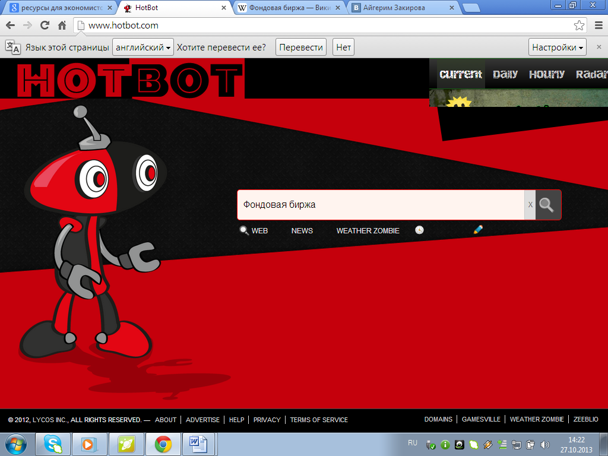This screenshot has width=608, height=456.
Task: Click the green info tray icon
Action: click(445, 445)
